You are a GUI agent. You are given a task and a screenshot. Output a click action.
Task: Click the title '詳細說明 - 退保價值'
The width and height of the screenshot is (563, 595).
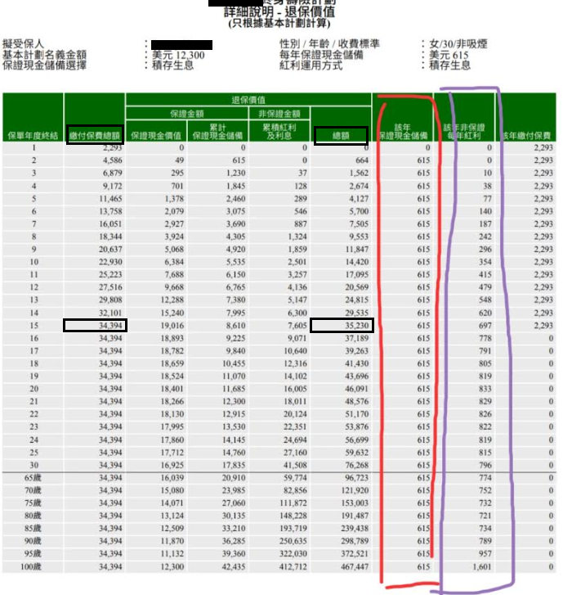tap(279, 11)
